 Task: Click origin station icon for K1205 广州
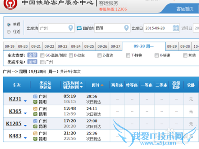(x=35, y=121)
